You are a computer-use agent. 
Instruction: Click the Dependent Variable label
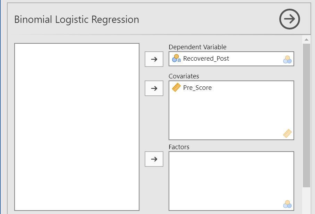(x=197, y=47)
